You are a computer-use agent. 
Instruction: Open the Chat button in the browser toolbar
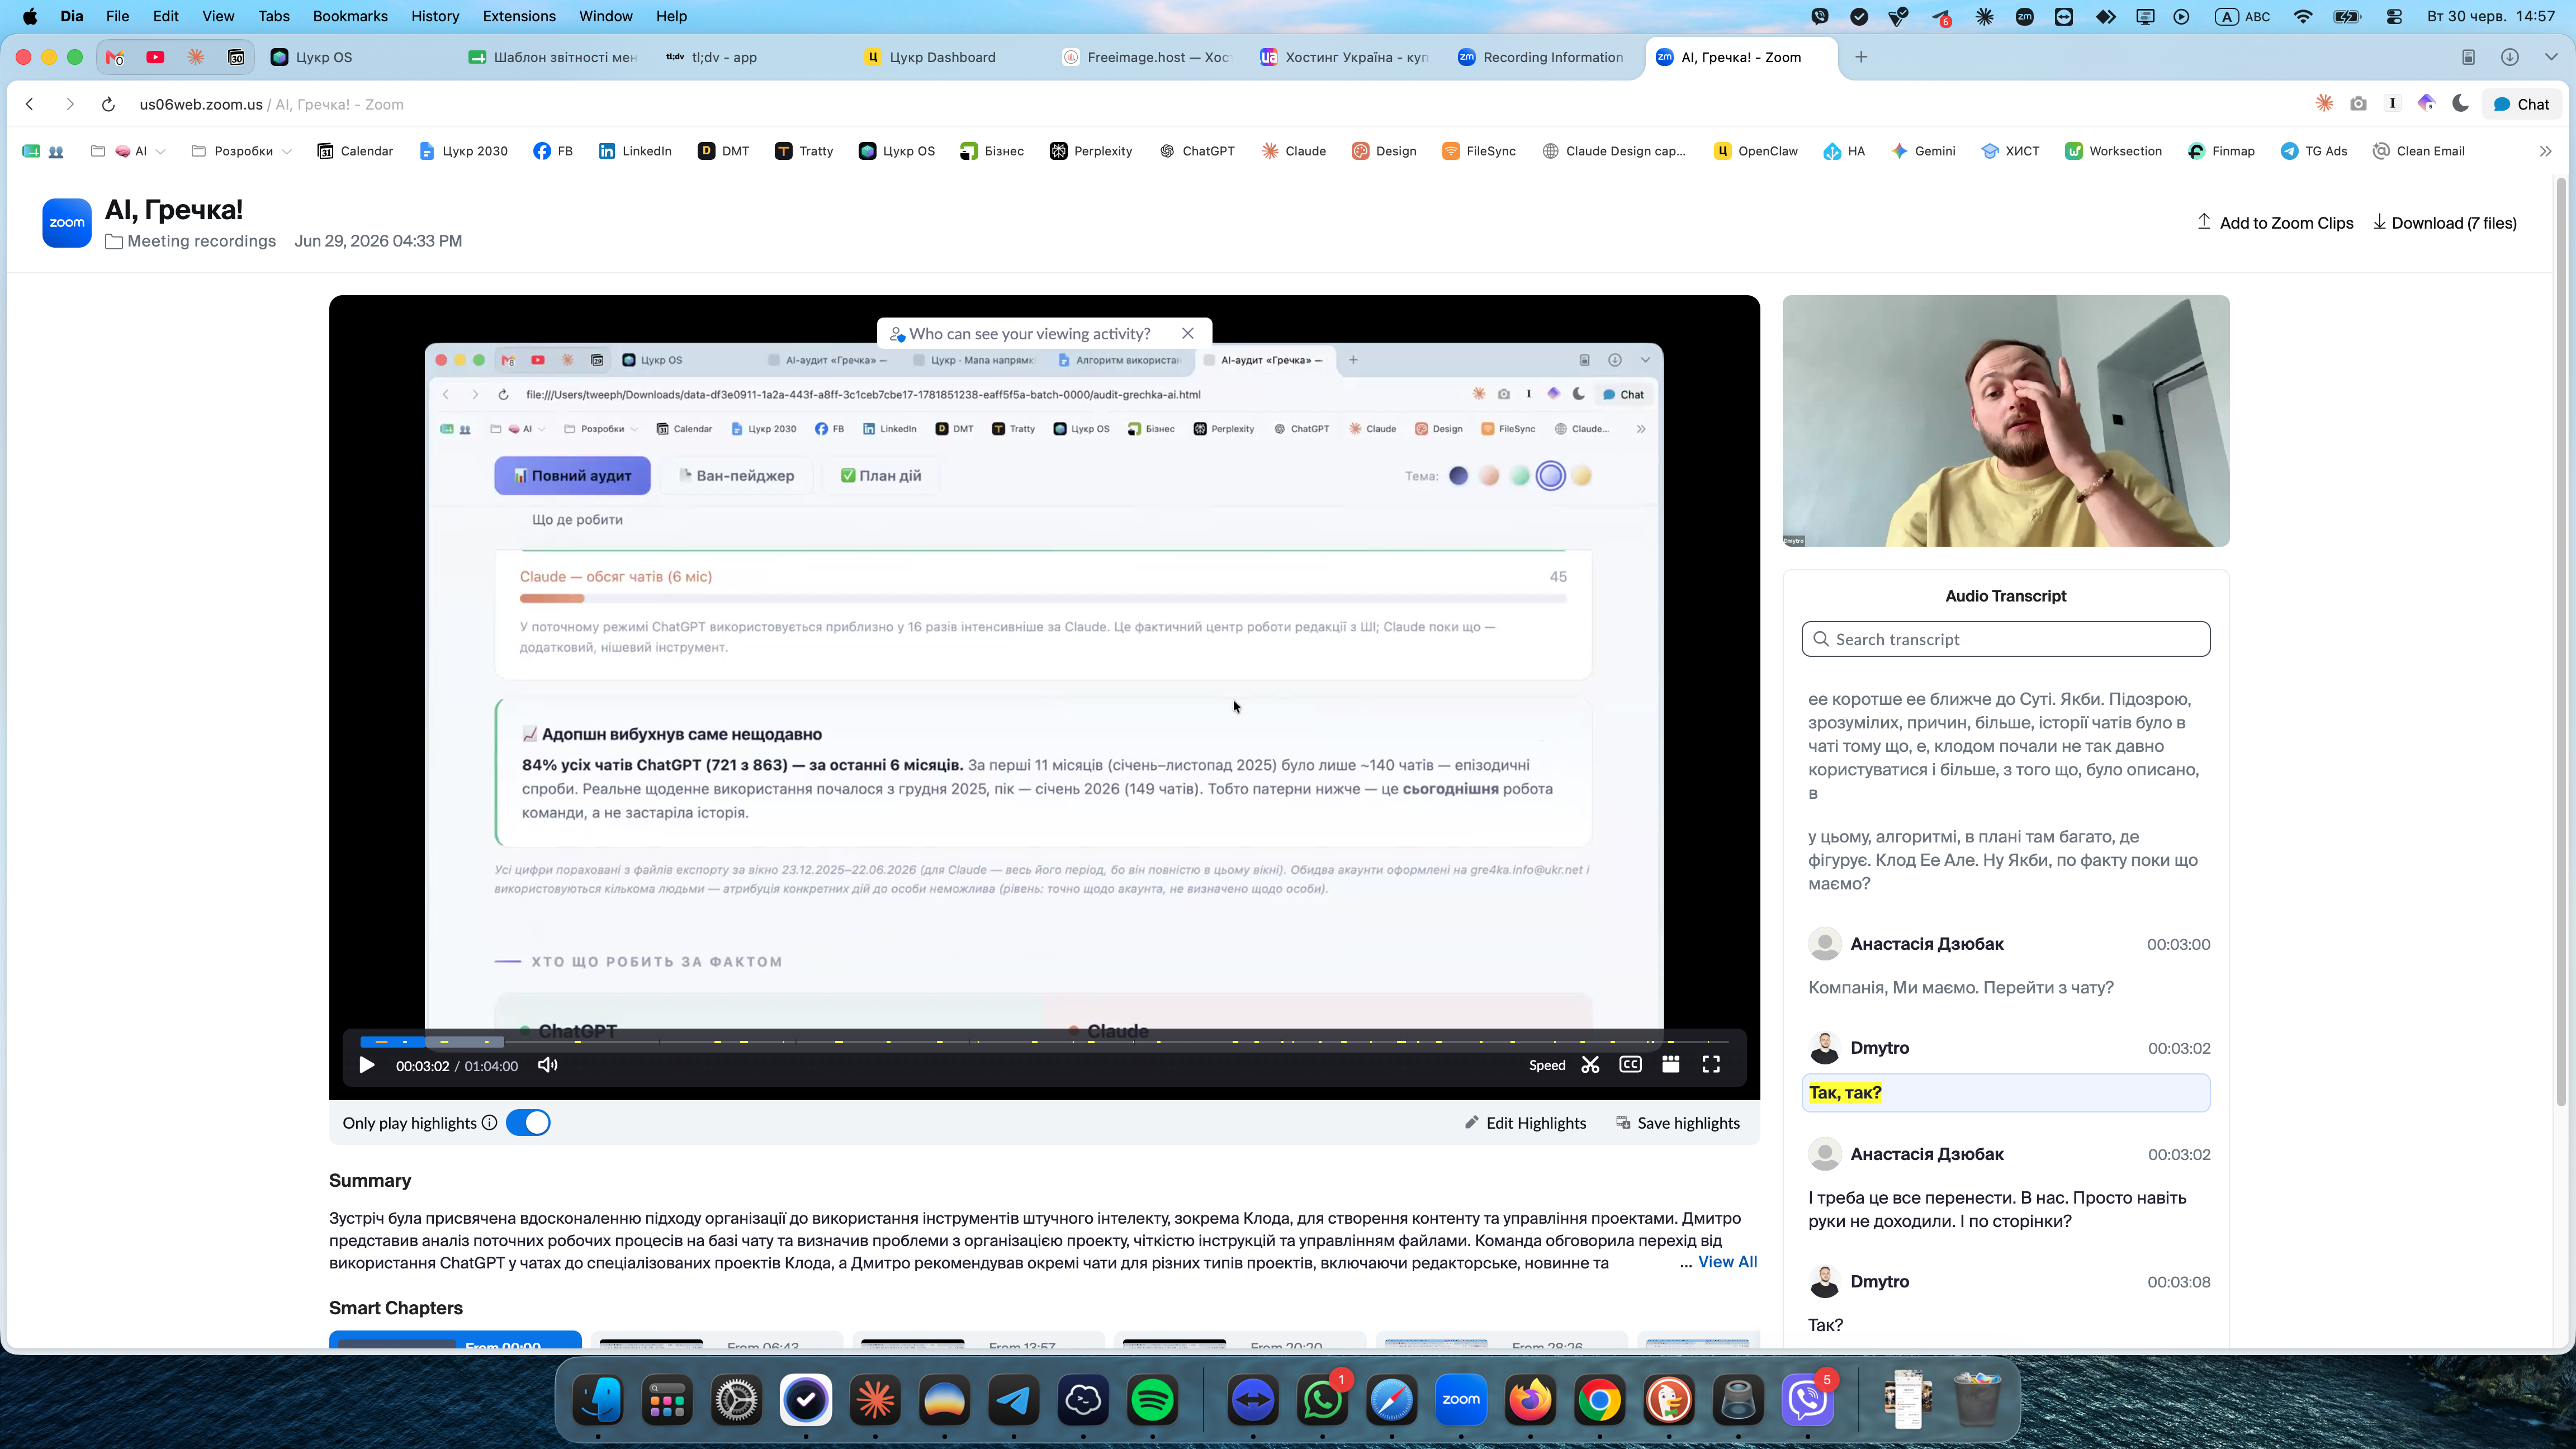[x=2521, y=104]
